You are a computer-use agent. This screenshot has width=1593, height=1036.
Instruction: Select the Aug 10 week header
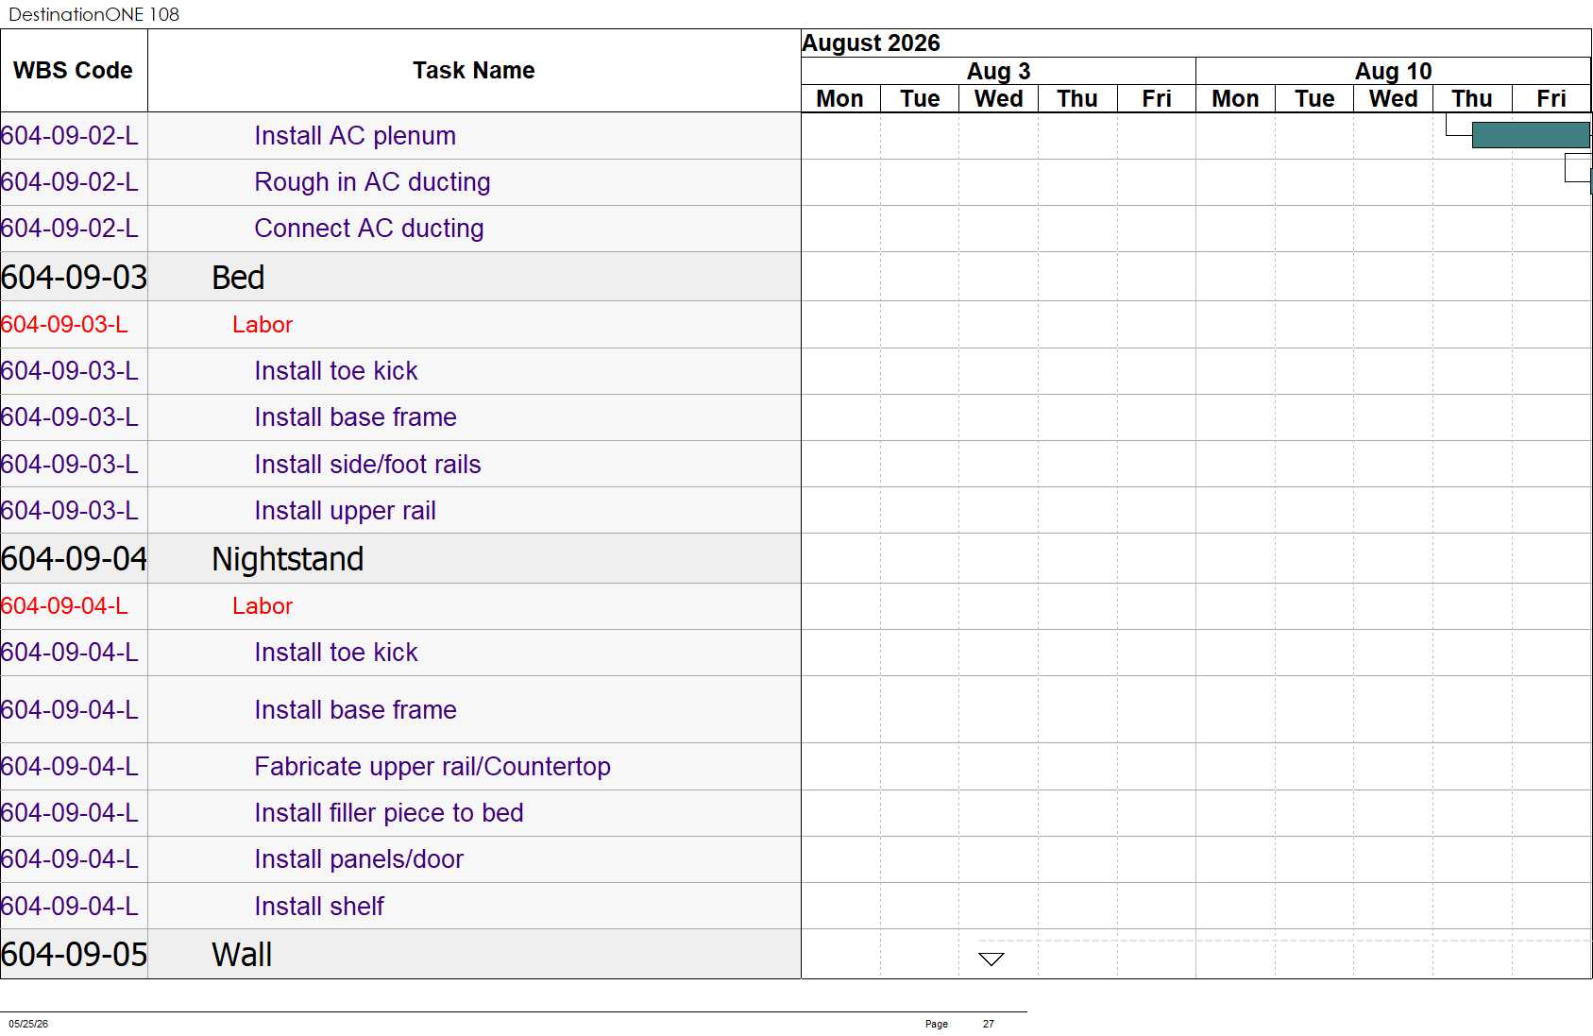pos(1393,71)
